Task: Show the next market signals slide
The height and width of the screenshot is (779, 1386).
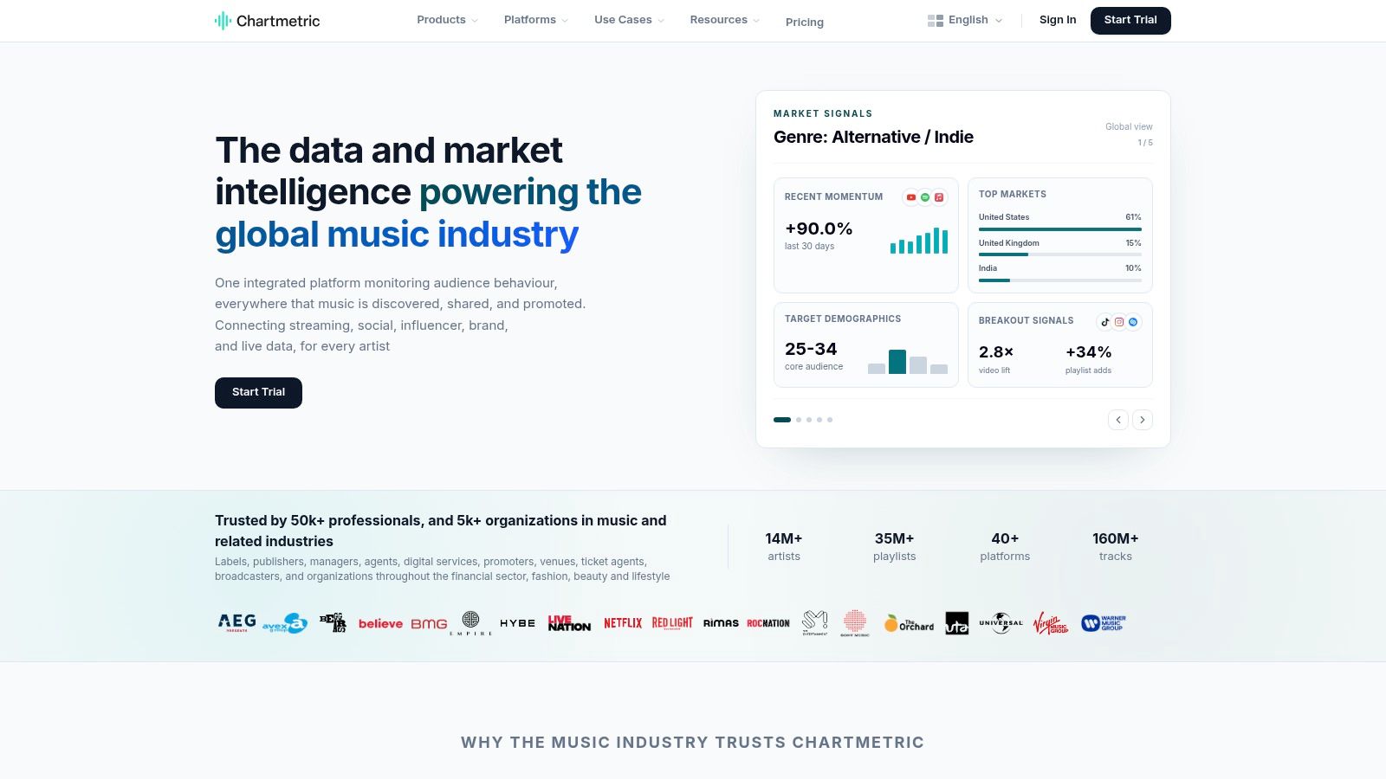Action: point(1143,420)
